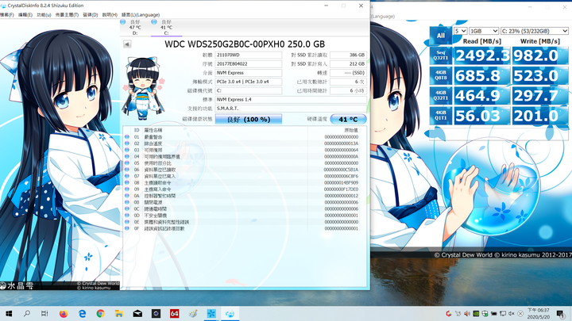This screenshot has width=572, height=321.
Task: Click the features field S.M.A.R.T.
Action: tap(291, 109)
